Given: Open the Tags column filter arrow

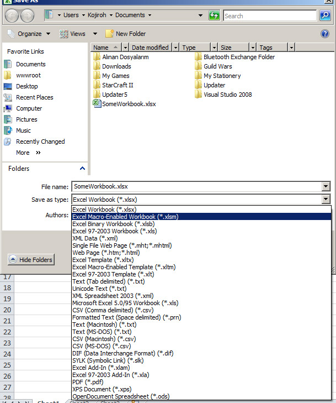Looking at the screenshot, I should (291, 48).
